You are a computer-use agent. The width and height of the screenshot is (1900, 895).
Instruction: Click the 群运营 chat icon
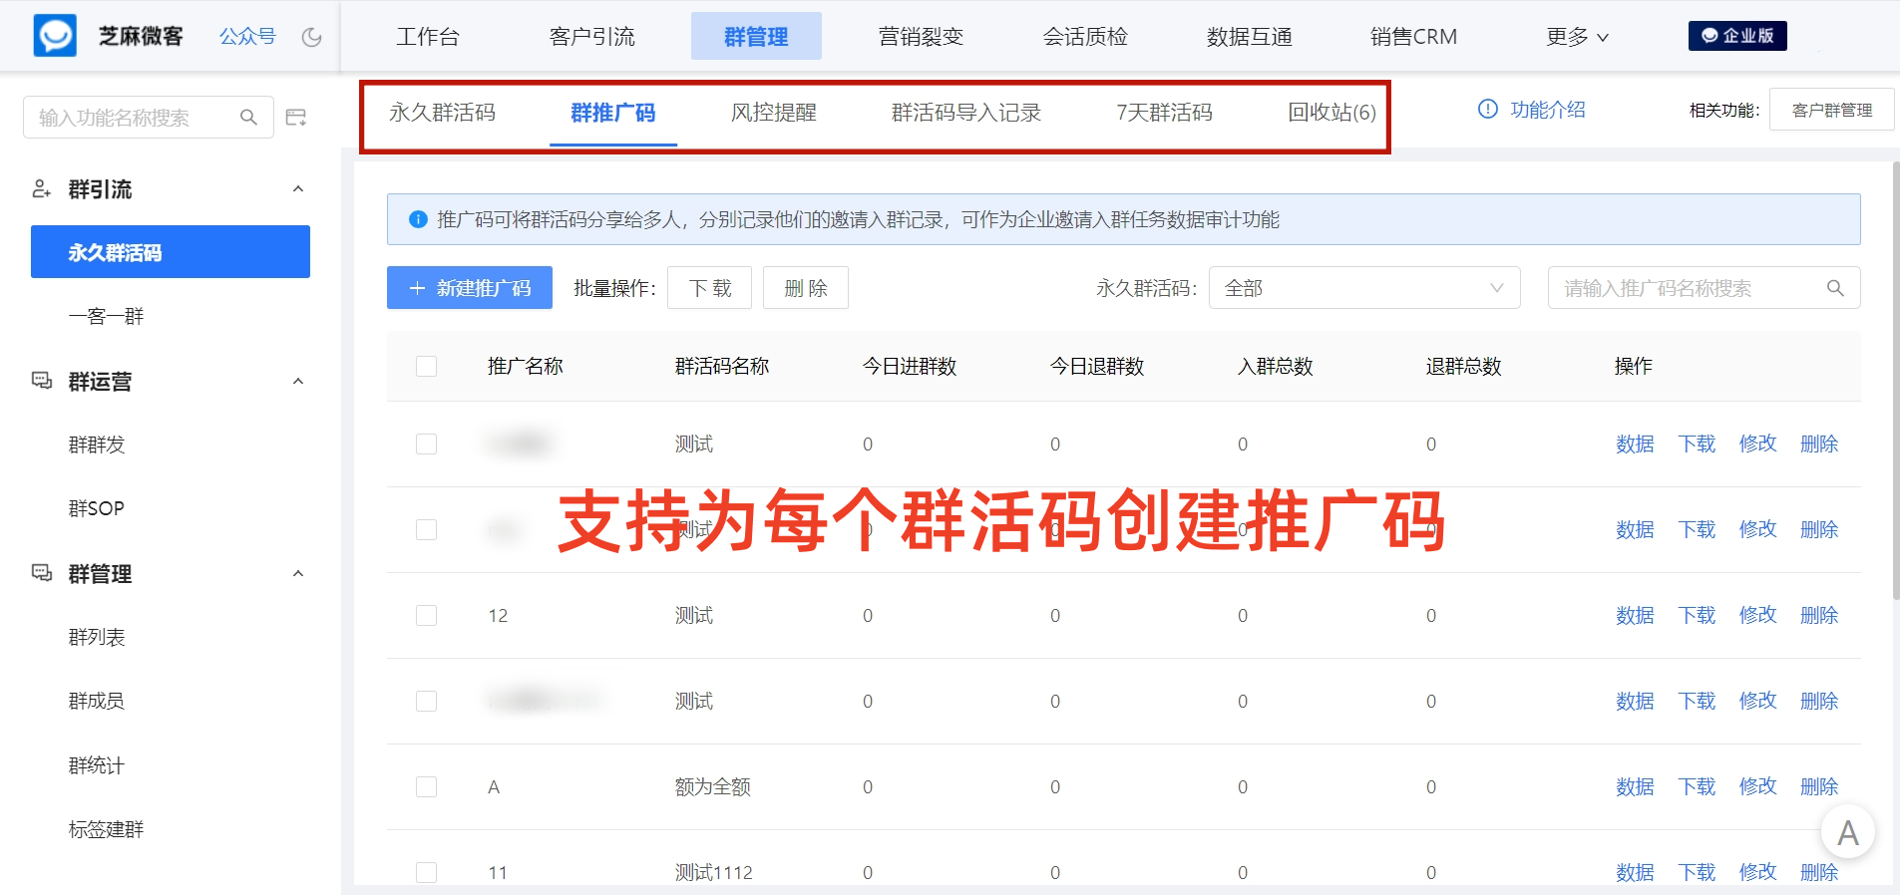pyautogui.click(x=42, y=381)
